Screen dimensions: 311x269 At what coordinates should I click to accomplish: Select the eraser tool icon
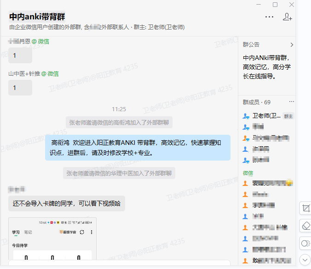[305, 226]
